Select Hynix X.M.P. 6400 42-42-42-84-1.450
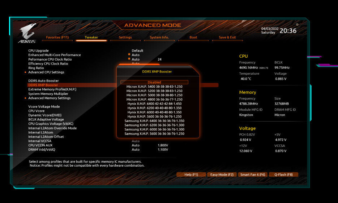 coord(154,103)
